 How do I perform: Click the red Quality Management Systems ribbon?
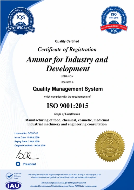click(x=114, y=28)
